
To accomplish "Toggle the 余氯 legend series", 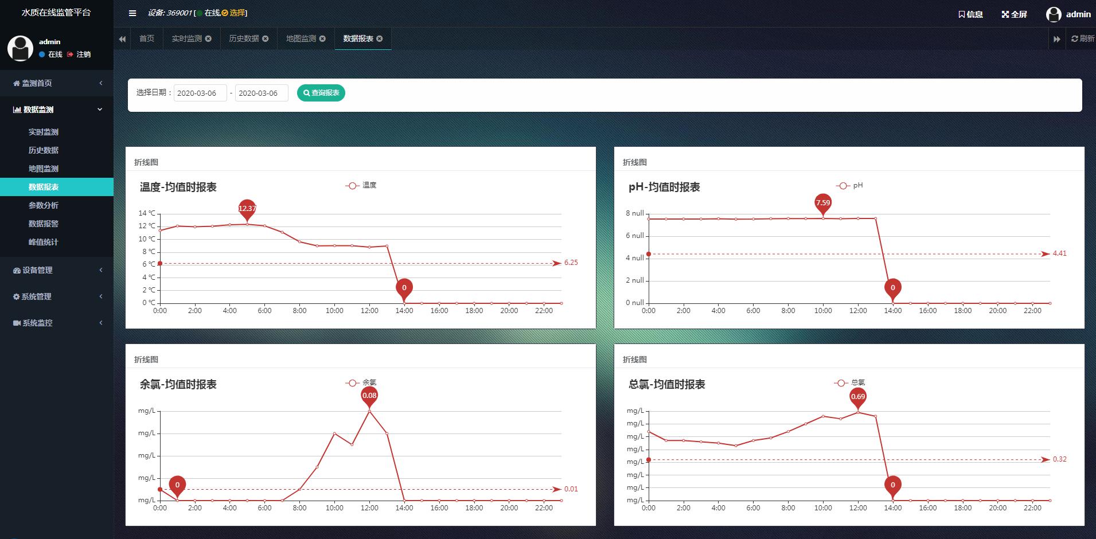I will [x=361, y=383].
